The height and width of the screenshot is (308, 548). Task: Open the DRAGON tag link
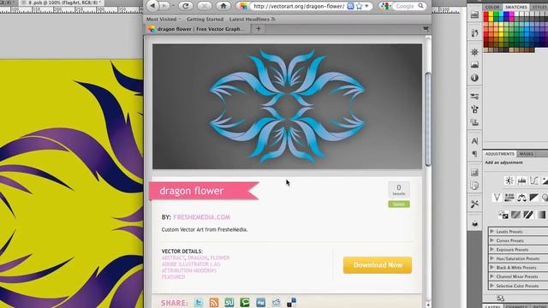pos(198,258)
